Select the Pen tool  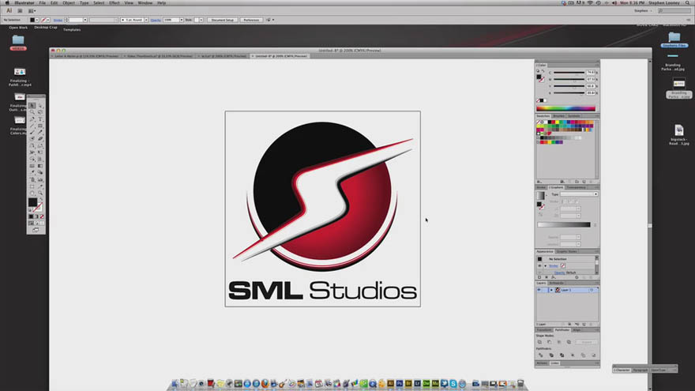32,118
